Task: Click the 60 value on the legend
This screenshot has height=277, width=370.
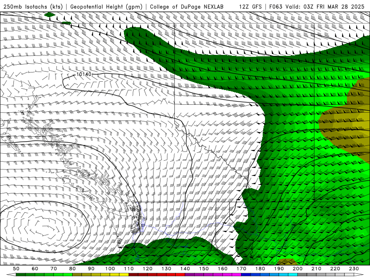Action: 35,269
